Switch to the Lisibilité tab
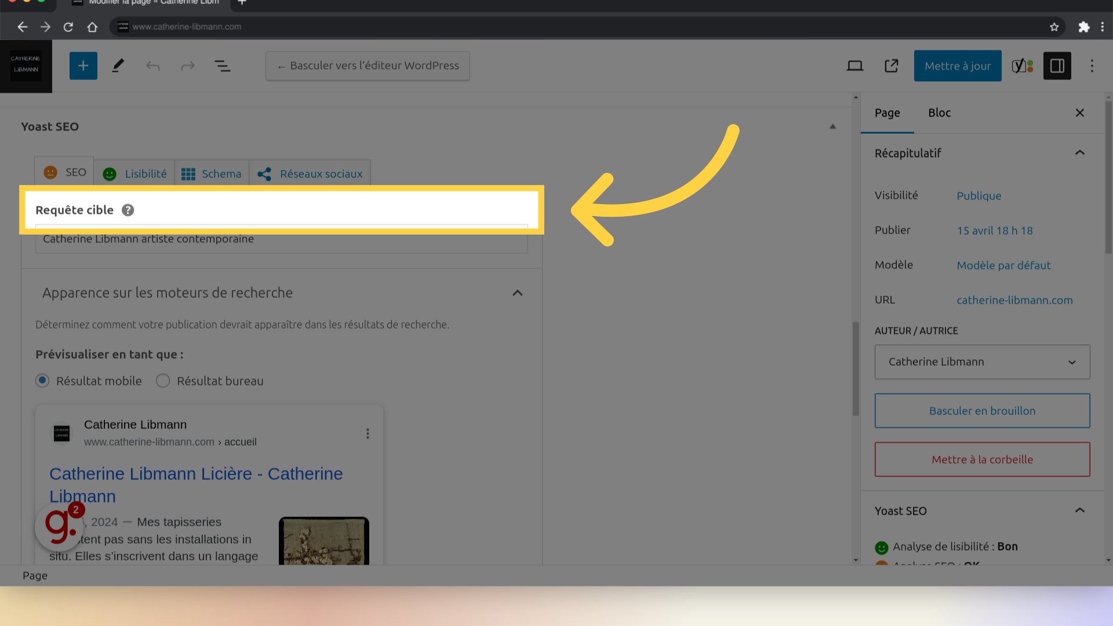 (x=134, y=174)
